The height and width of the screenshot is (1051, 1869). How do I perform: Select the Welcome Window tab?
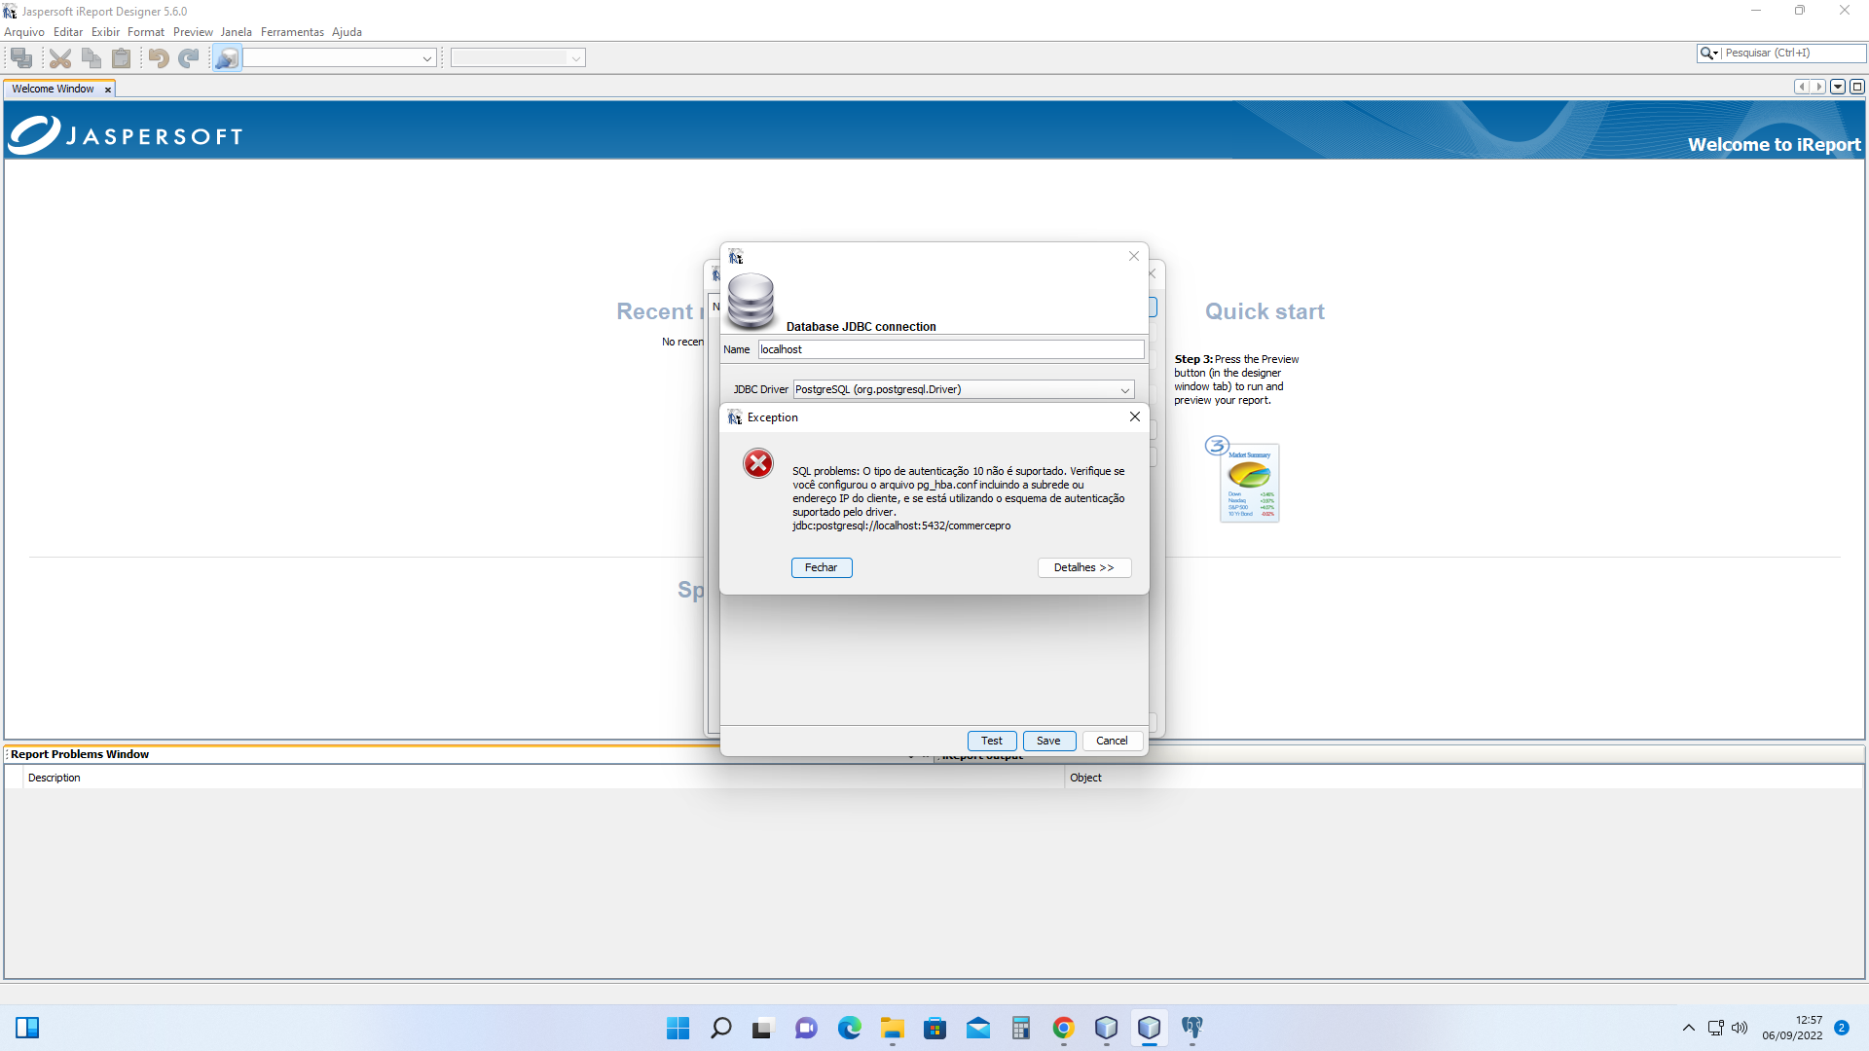click(x=53, y=89)
